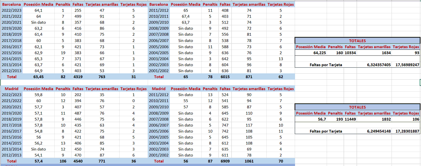Select the Madrid total yellow cards 771

coord(102,161)
